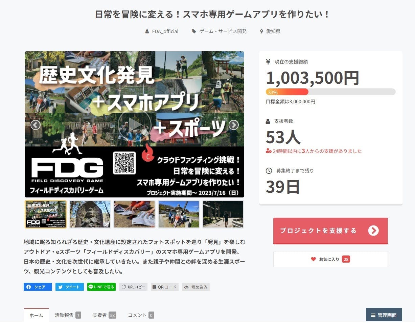Image resolution: width=415 pixels, height=323 pixels.
Task: Share the project on Facebook with シェア
Action: [x=38, y=287]
